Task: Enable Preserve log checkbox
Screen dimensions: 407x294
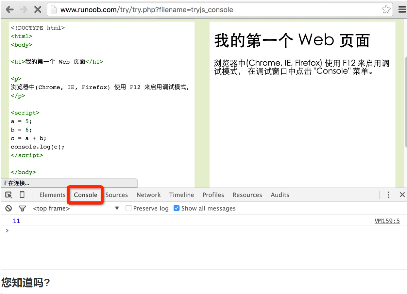Action: 128,208
